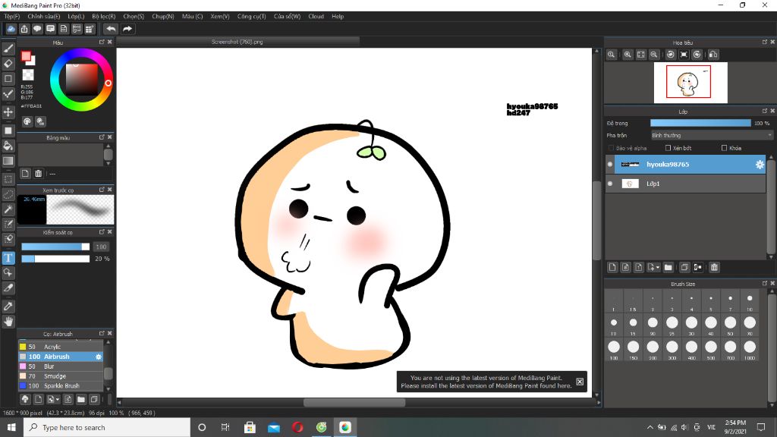Click the zoom out icon in navigator

(653, 55)
